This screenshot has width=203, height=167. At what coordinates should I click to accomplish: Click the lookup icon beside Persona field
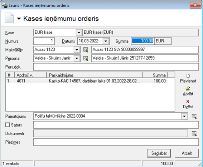pos(86,59)
